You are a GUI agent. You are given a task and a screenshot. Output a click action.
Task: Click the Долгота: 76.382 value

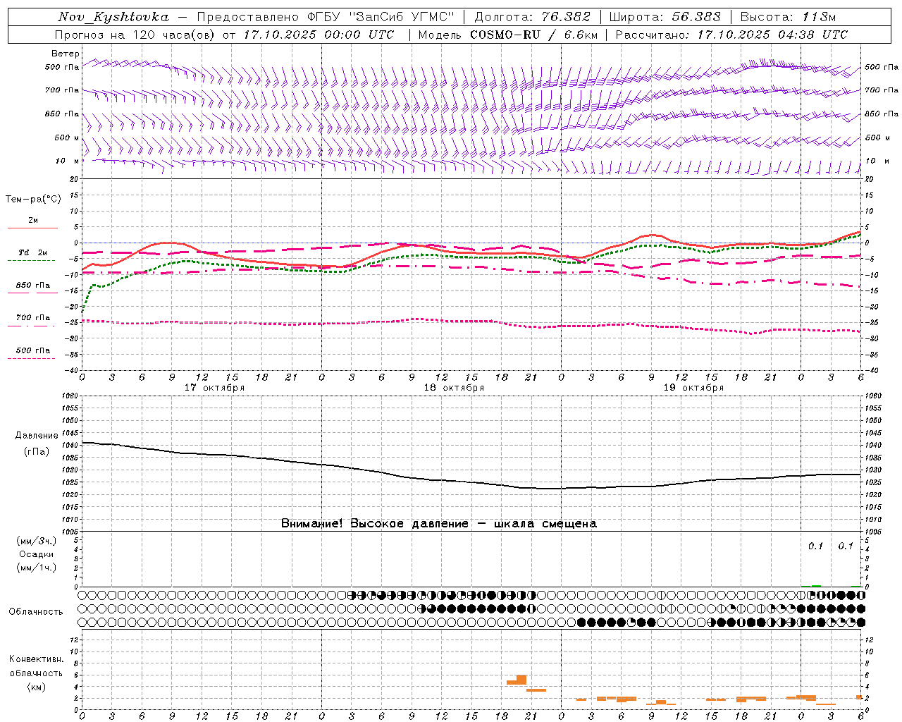coord(531,17)
